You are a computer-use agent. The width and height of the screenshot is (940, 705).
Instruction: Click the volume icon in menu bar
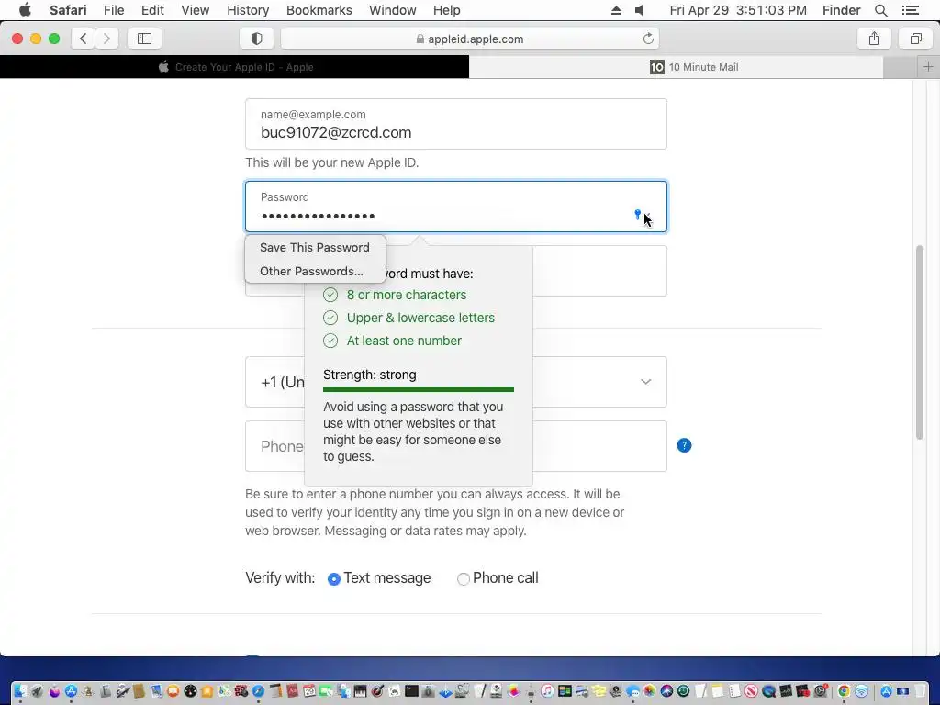[x=640, y=10]
